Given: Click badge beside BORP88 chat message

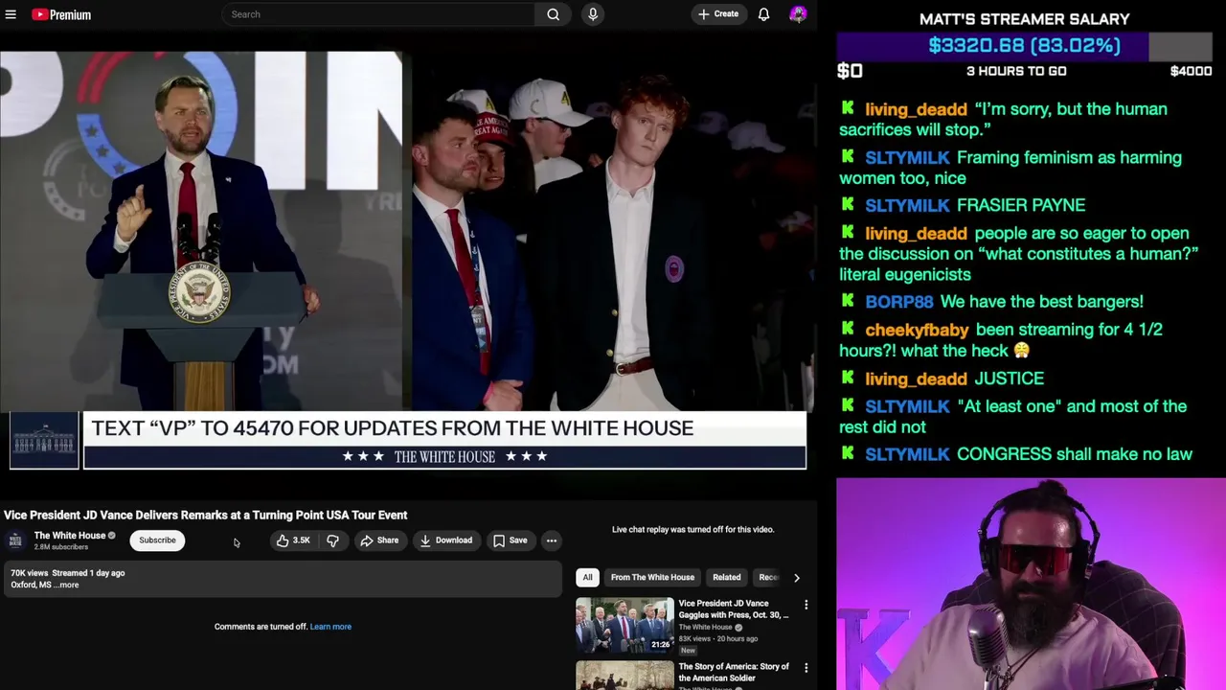Looking at the screenshot, I should (x=848, y=301).
